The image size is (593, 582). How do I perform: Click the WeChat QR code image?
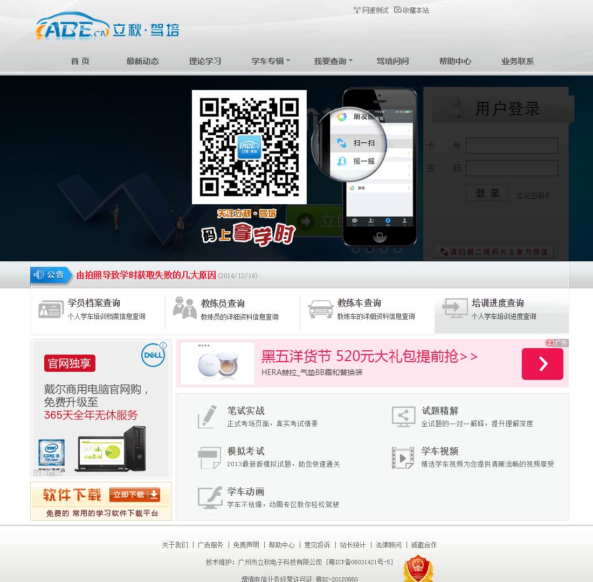click(x=249, y=147)
